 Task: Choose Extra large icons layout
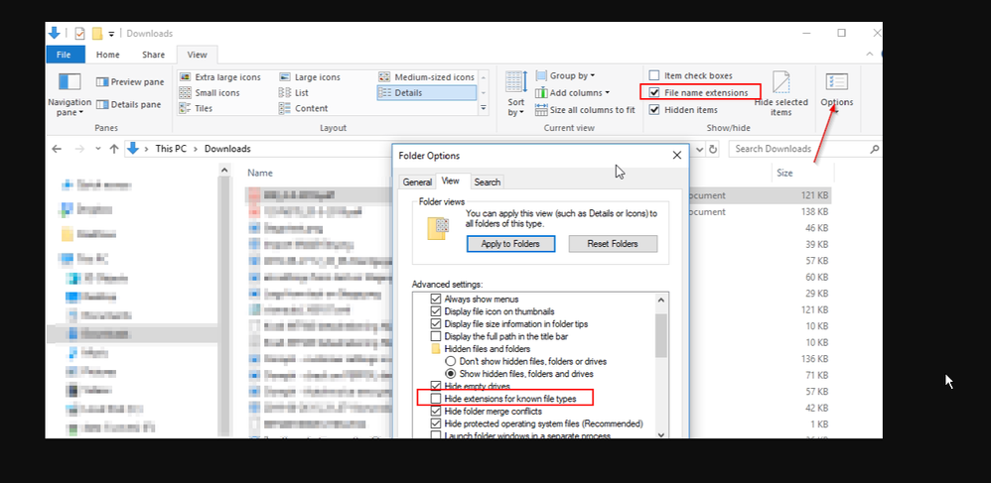219,77
